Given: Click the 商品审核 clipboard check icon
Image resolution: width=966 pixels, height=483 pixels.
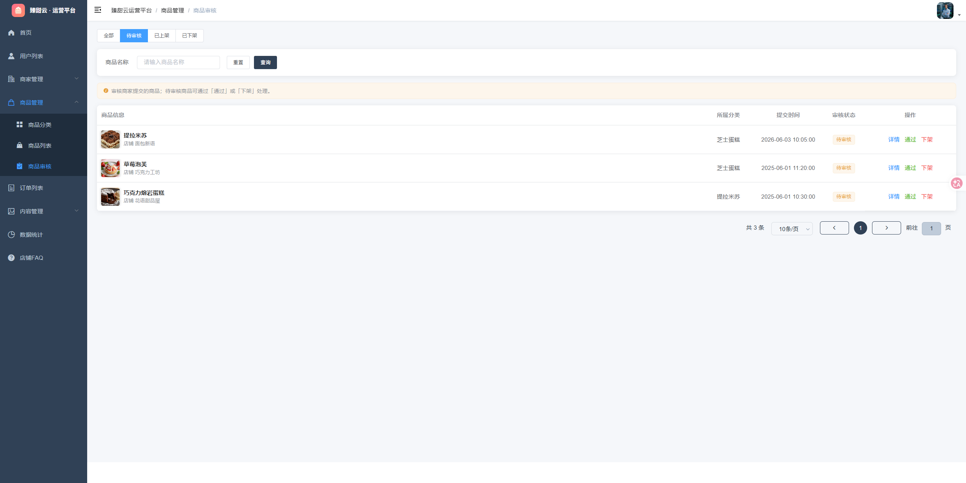Looking at the screenshot, I should (x=20, y=166).
